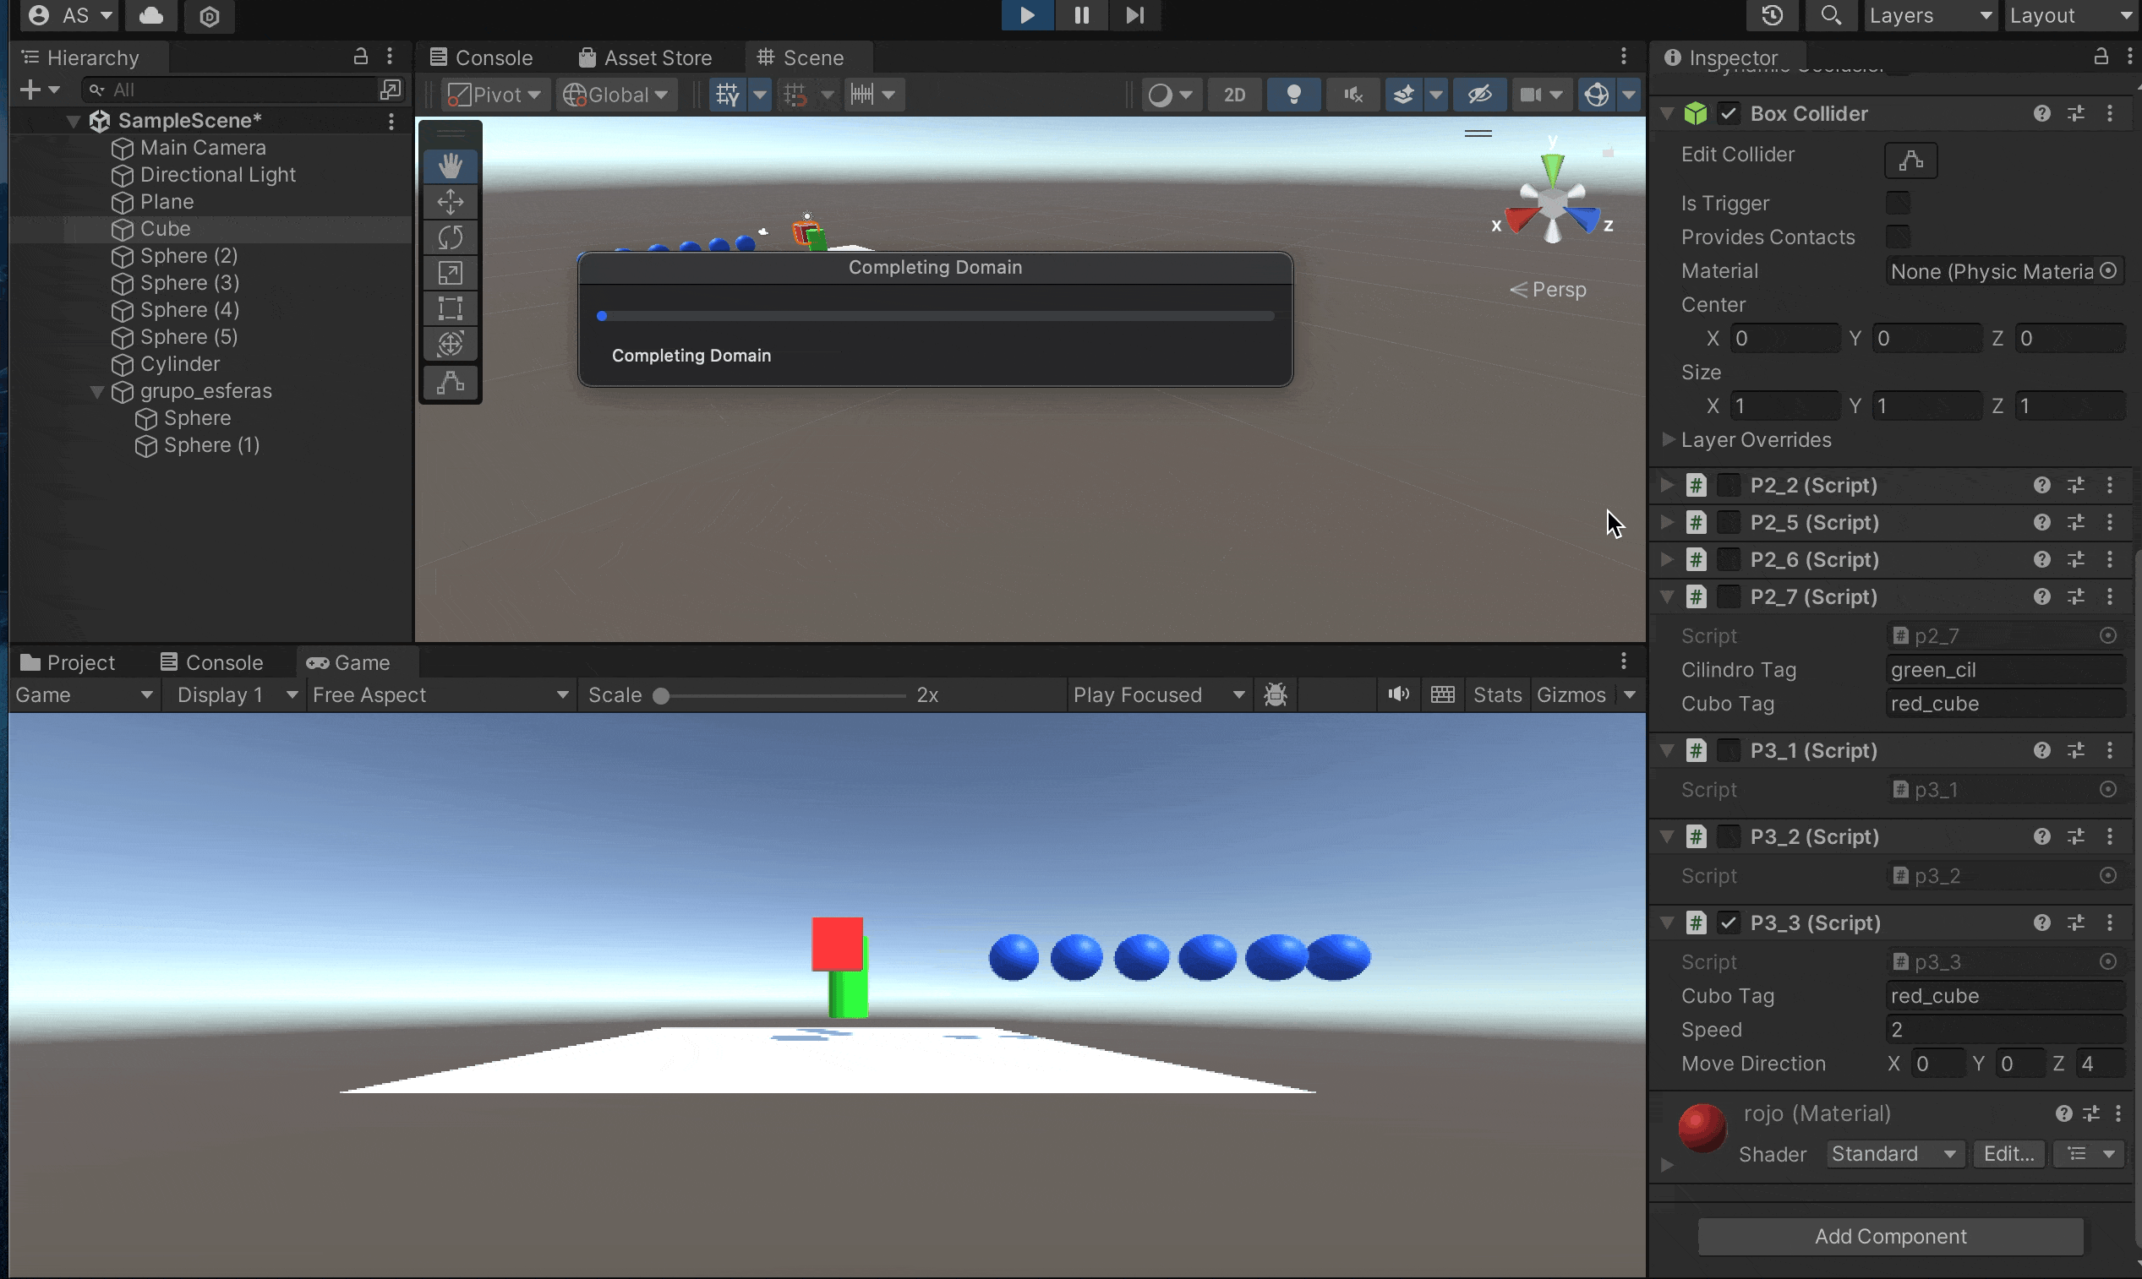Open the cloud services icon
This screenshot has height=1279, width=2142.
[152, 15]
